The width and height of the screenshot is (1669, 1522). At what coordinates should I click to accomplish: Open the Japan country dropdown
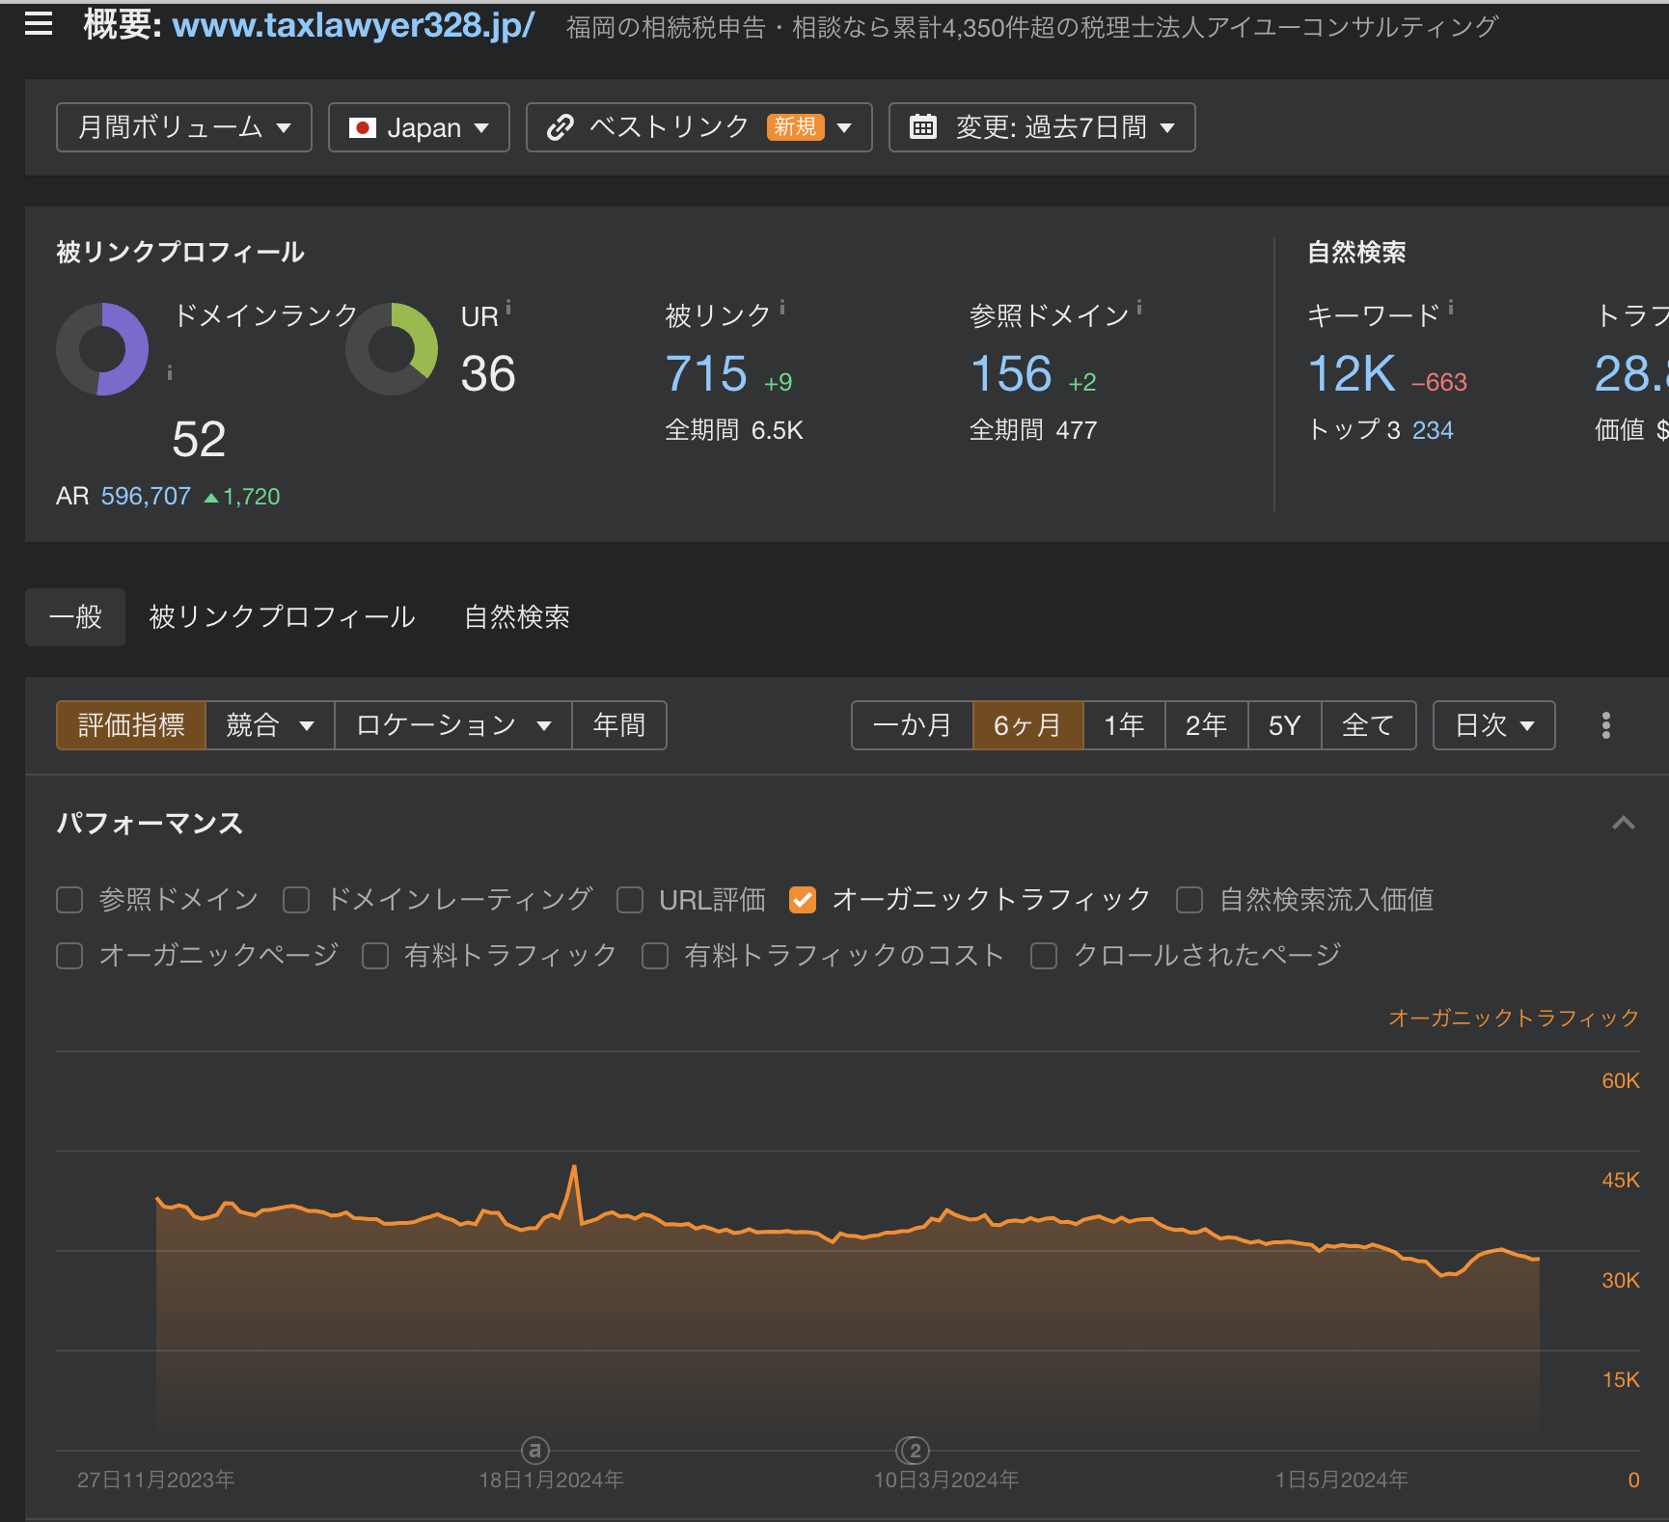coord(419,127)
